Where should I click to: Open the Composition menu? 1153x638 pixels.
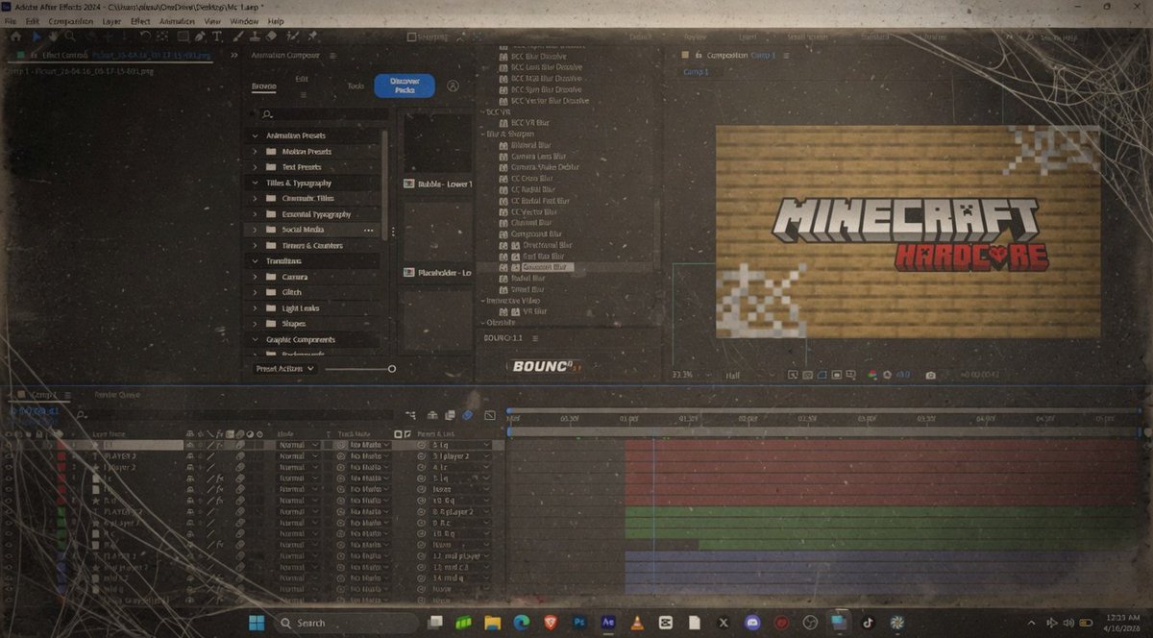[71, 20]
